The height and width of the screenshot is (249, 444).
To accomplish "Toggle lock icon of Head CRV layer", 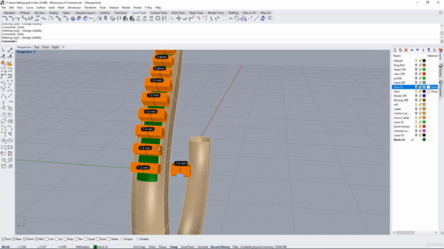I will 420,69.
